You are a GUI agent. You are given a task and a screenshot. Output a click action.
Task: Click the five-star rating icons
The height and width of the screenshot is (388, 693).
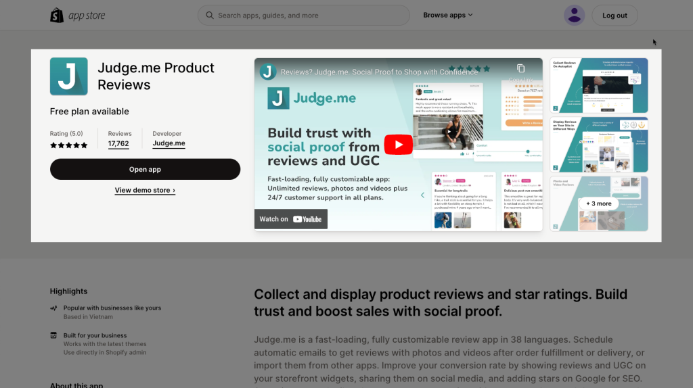[x=68, y=145]
